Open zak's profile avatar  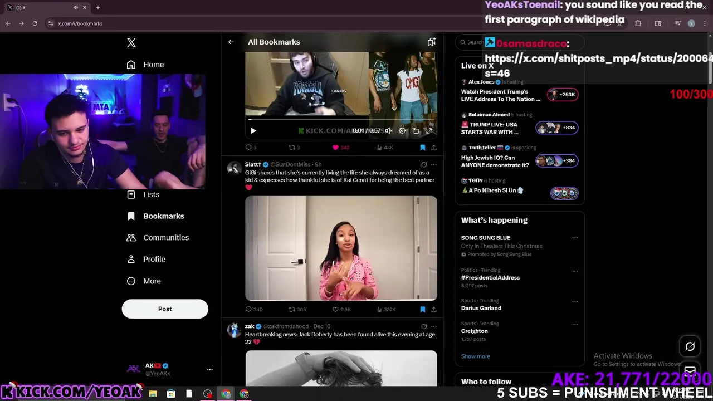pyautogui.click(x=235, y=330)
